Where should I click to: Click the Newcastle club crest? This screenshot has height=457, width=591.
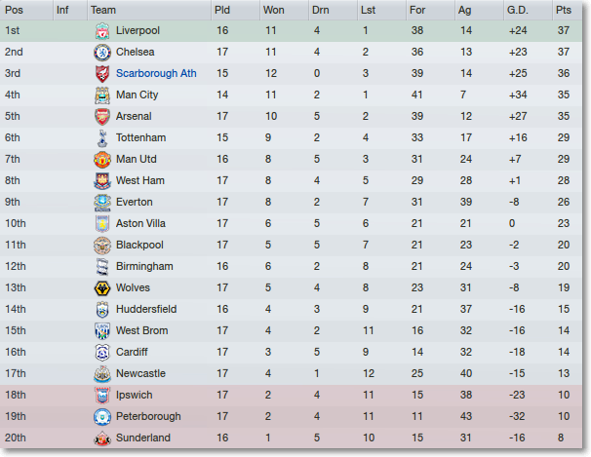click(x=102, y=374)
